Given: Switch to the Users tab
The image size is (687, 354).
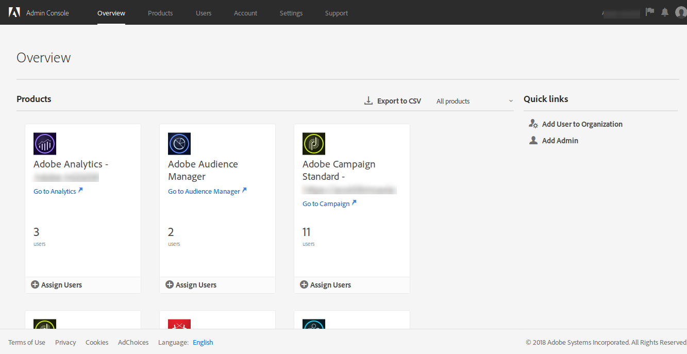Looking at the screenshot, I should pyautogui.click(x=204, y=13).
